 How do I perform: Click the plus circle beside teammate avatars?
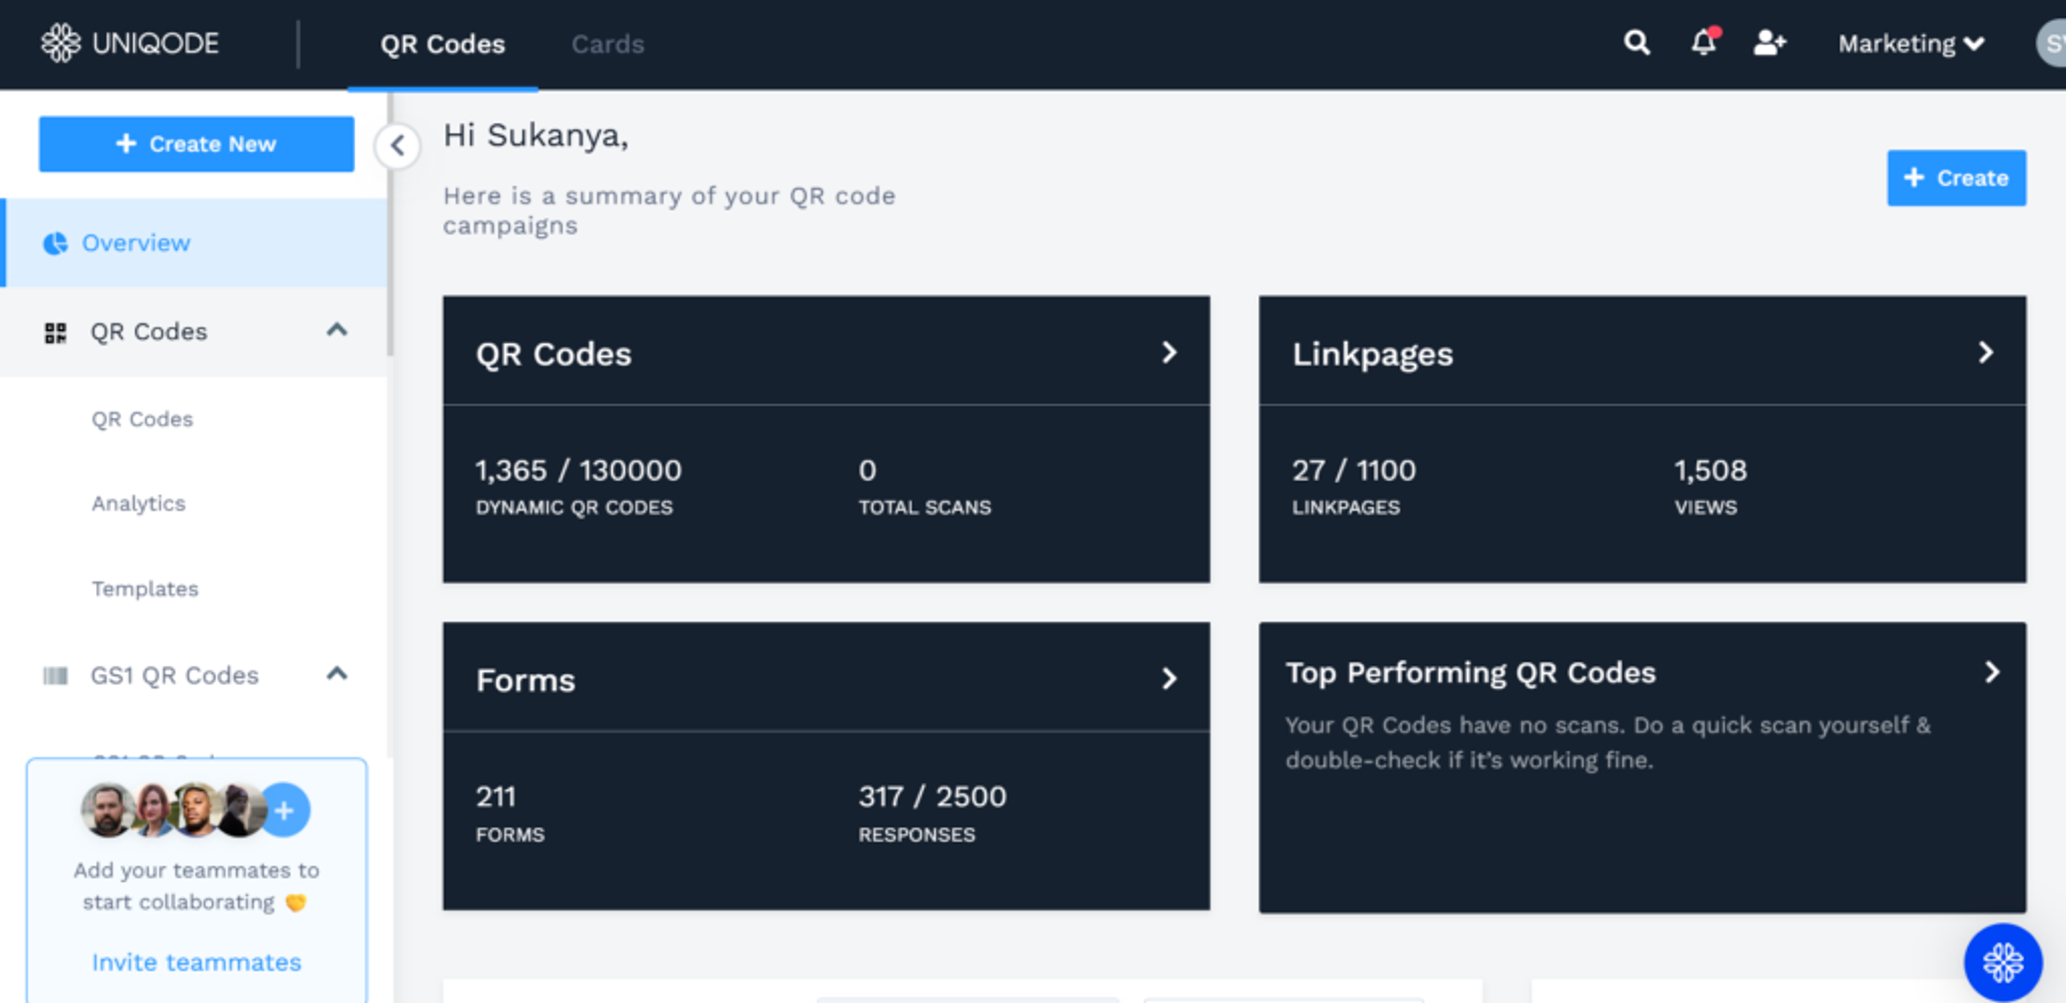[284, 810]
